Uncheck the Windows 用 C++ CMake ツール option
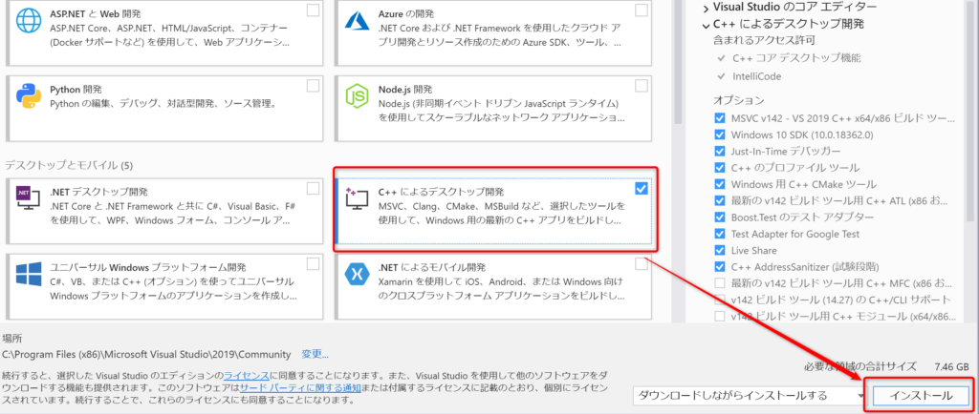 click(x=719, y=184)
